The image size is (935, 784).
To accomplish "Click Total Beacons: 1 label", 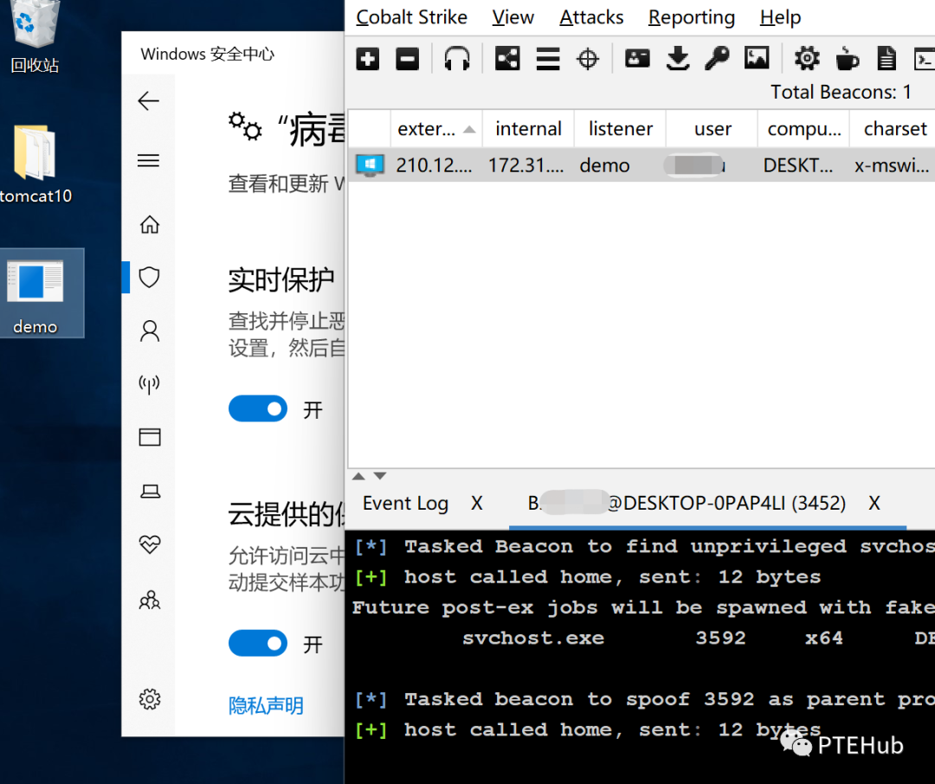I will click(841, 93).
